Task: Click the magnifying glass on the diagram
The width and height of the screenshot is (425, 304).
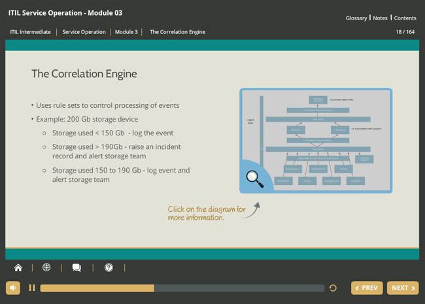Action: point(255,179)
